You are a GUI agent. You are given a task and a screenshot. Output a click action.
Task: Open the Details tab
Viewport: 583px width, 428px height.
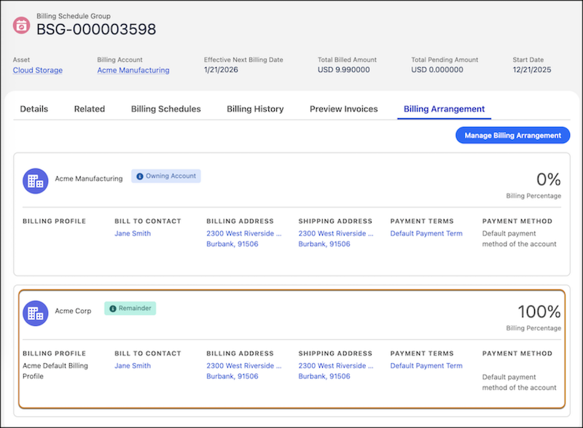(34, 109)
